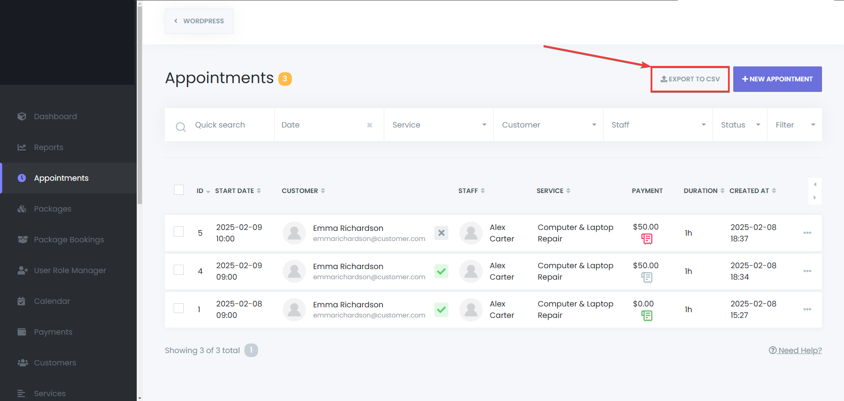
Task: Click the Need Help link
Action: pyautogui.click(x=795, y=350)
